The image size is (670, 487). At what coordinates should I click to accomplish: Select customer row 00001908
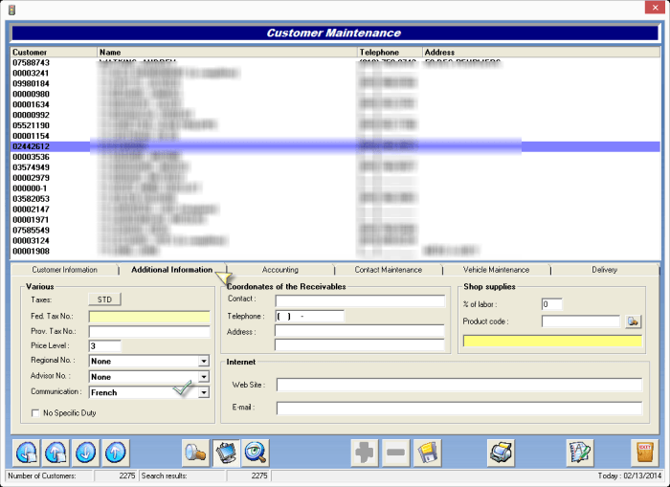click(335, 252)
